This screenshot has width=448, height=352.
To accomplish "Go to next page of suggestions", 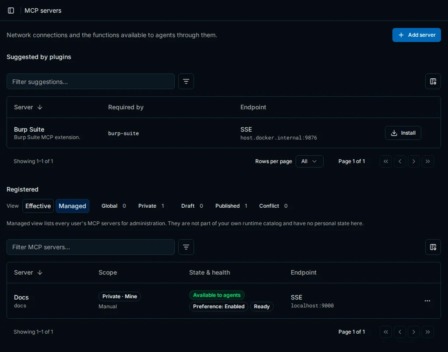I will point(414,161).
